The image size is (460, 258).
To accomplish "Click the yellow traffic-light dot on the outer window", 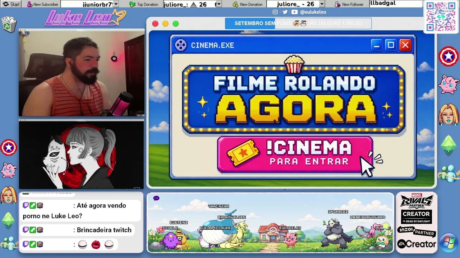I will pyautogui.click(x=165, y=24).
